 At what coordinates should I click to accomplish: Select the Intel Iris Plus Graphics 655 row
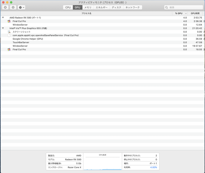click(102, 28)
